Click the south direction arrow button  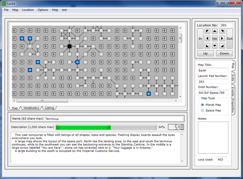click(x=214, y=46)
